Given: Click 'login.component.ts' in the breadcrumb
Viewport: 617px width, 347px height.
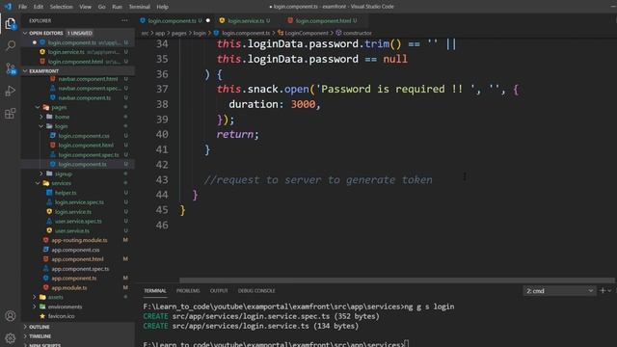Looking at the screenshot, I should pos(246,33).
